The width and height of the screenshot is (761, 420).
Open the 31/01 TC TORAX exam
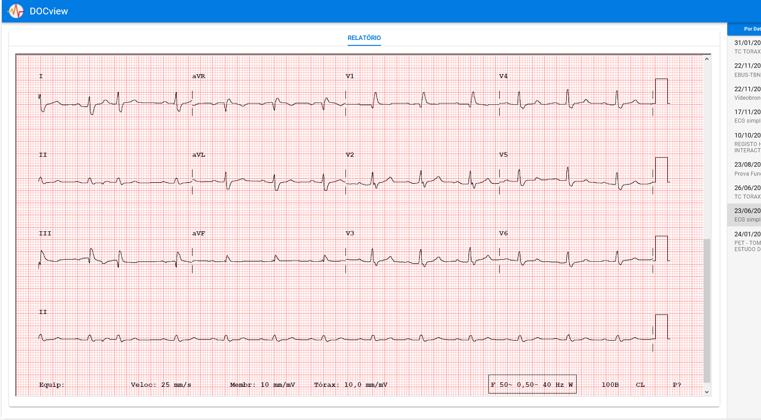pos(747,47)
